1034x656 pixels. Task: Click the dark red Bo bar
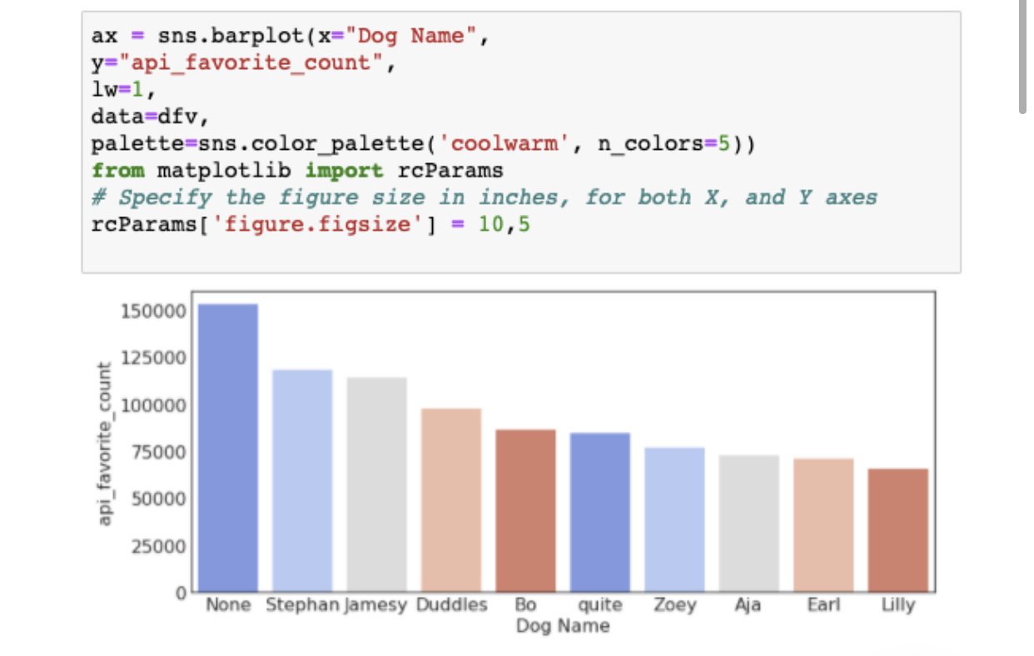(x=525, y=510)
